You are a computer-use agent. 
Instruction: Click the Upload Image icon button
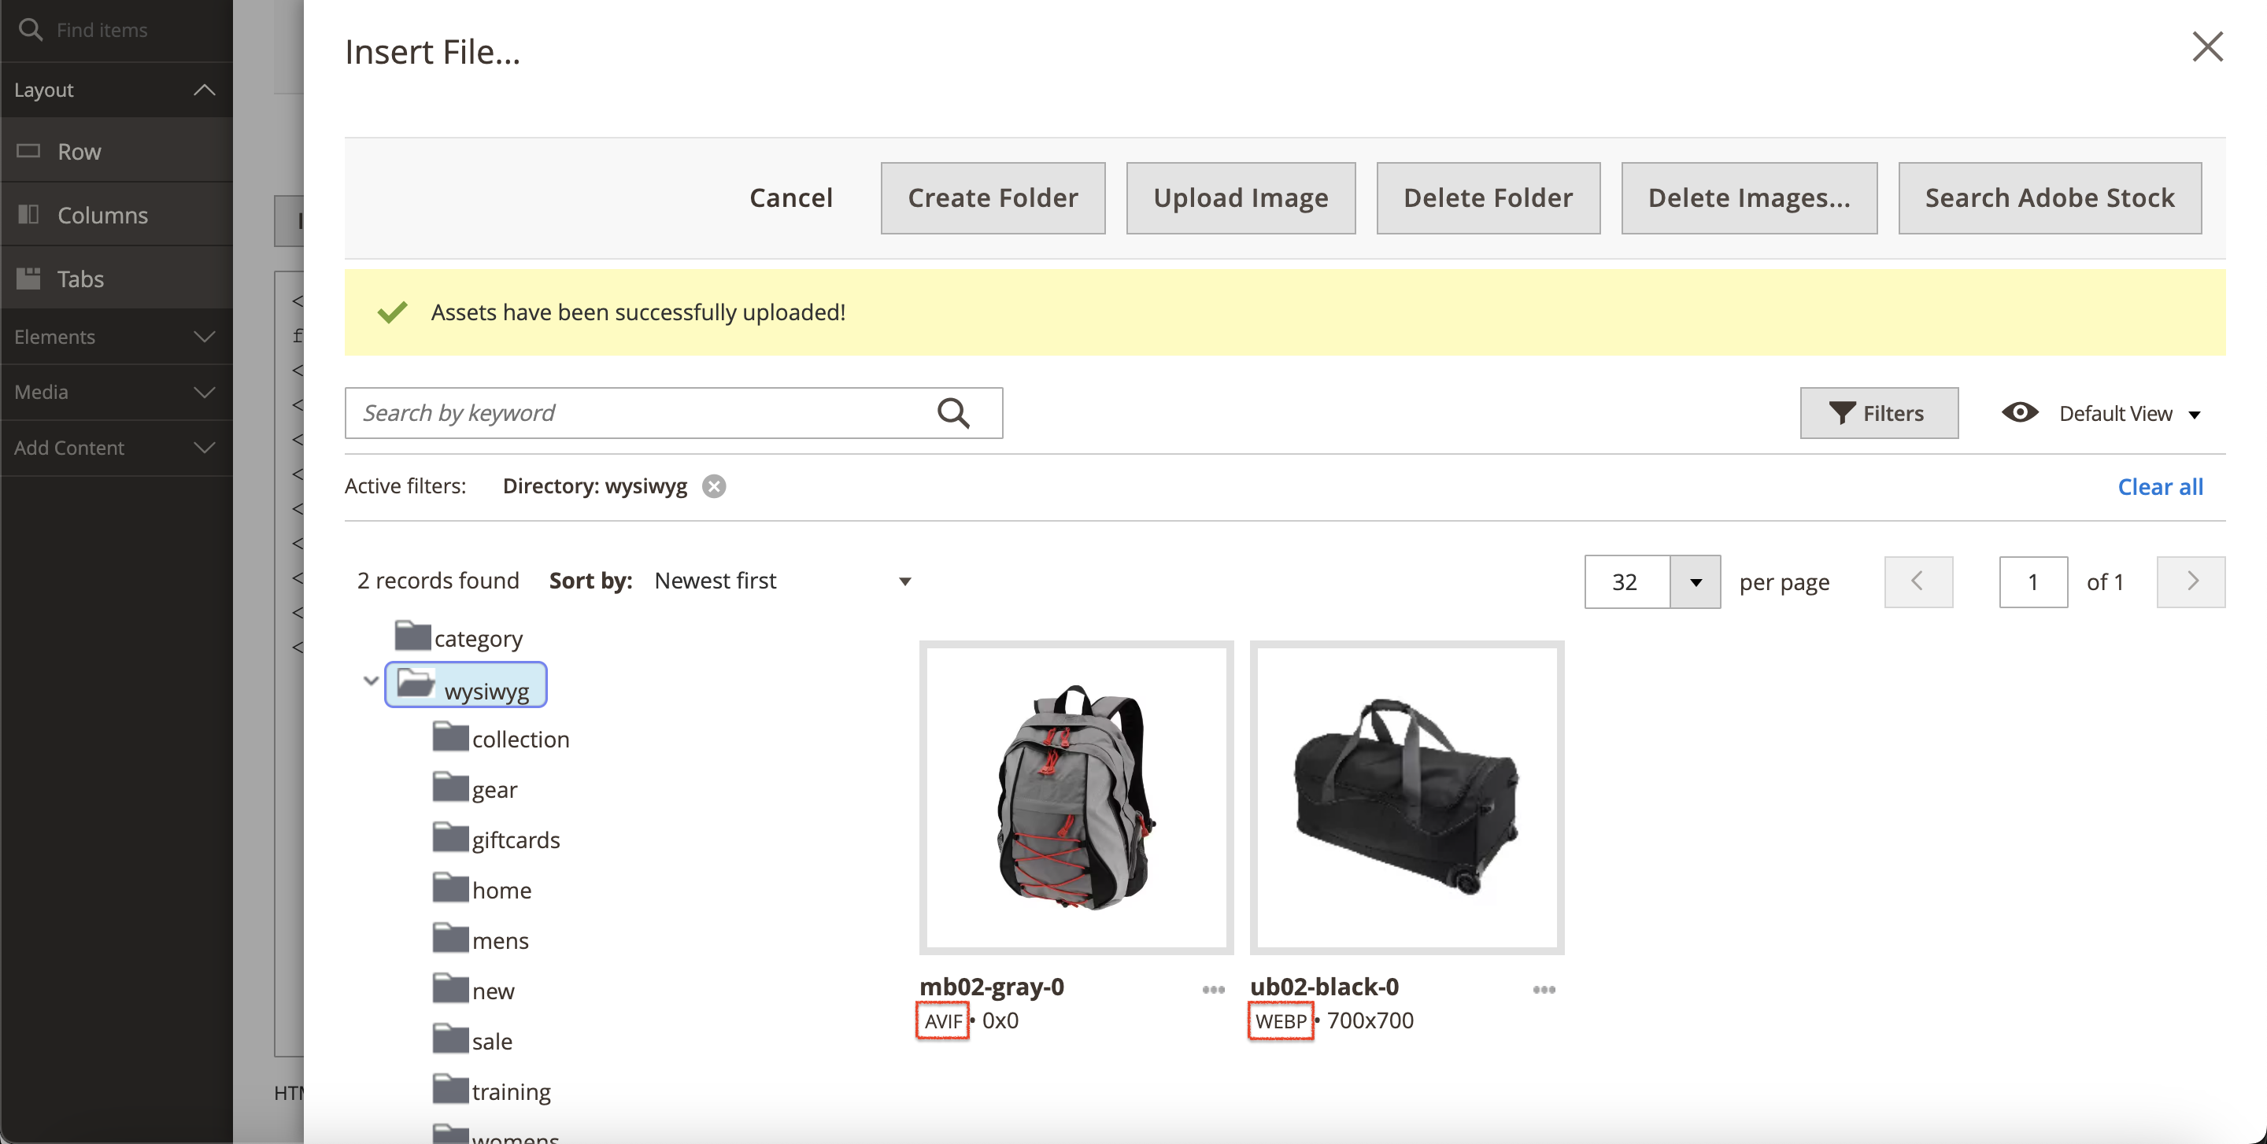(1238, 196)
